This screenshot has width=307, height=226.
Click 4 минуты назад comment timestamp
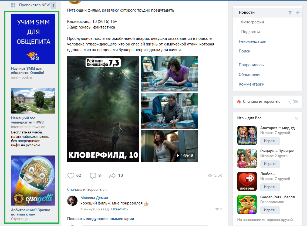pos(95,209)
